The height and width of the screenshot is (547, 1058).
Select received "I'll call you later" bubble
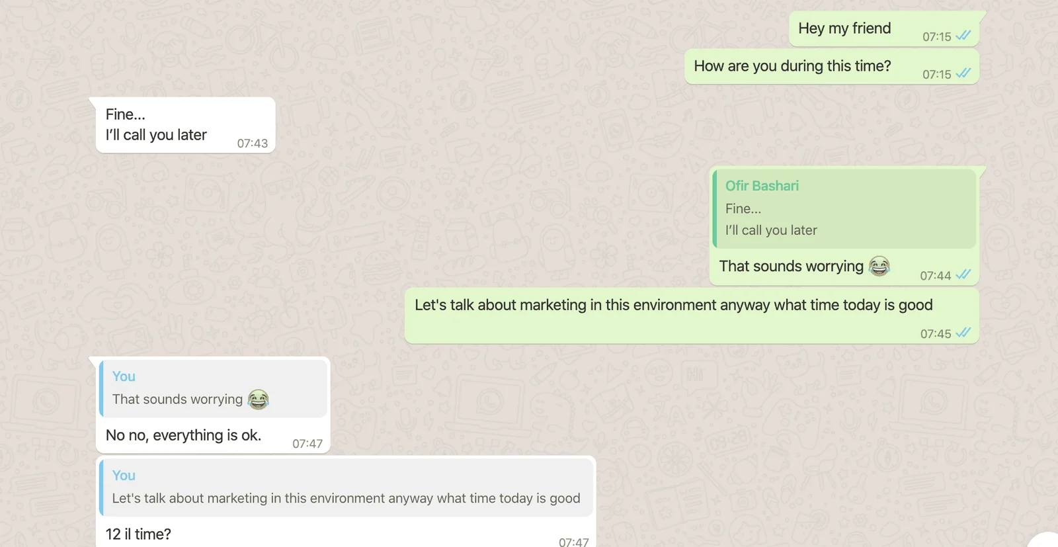click(x=185, y=125)
